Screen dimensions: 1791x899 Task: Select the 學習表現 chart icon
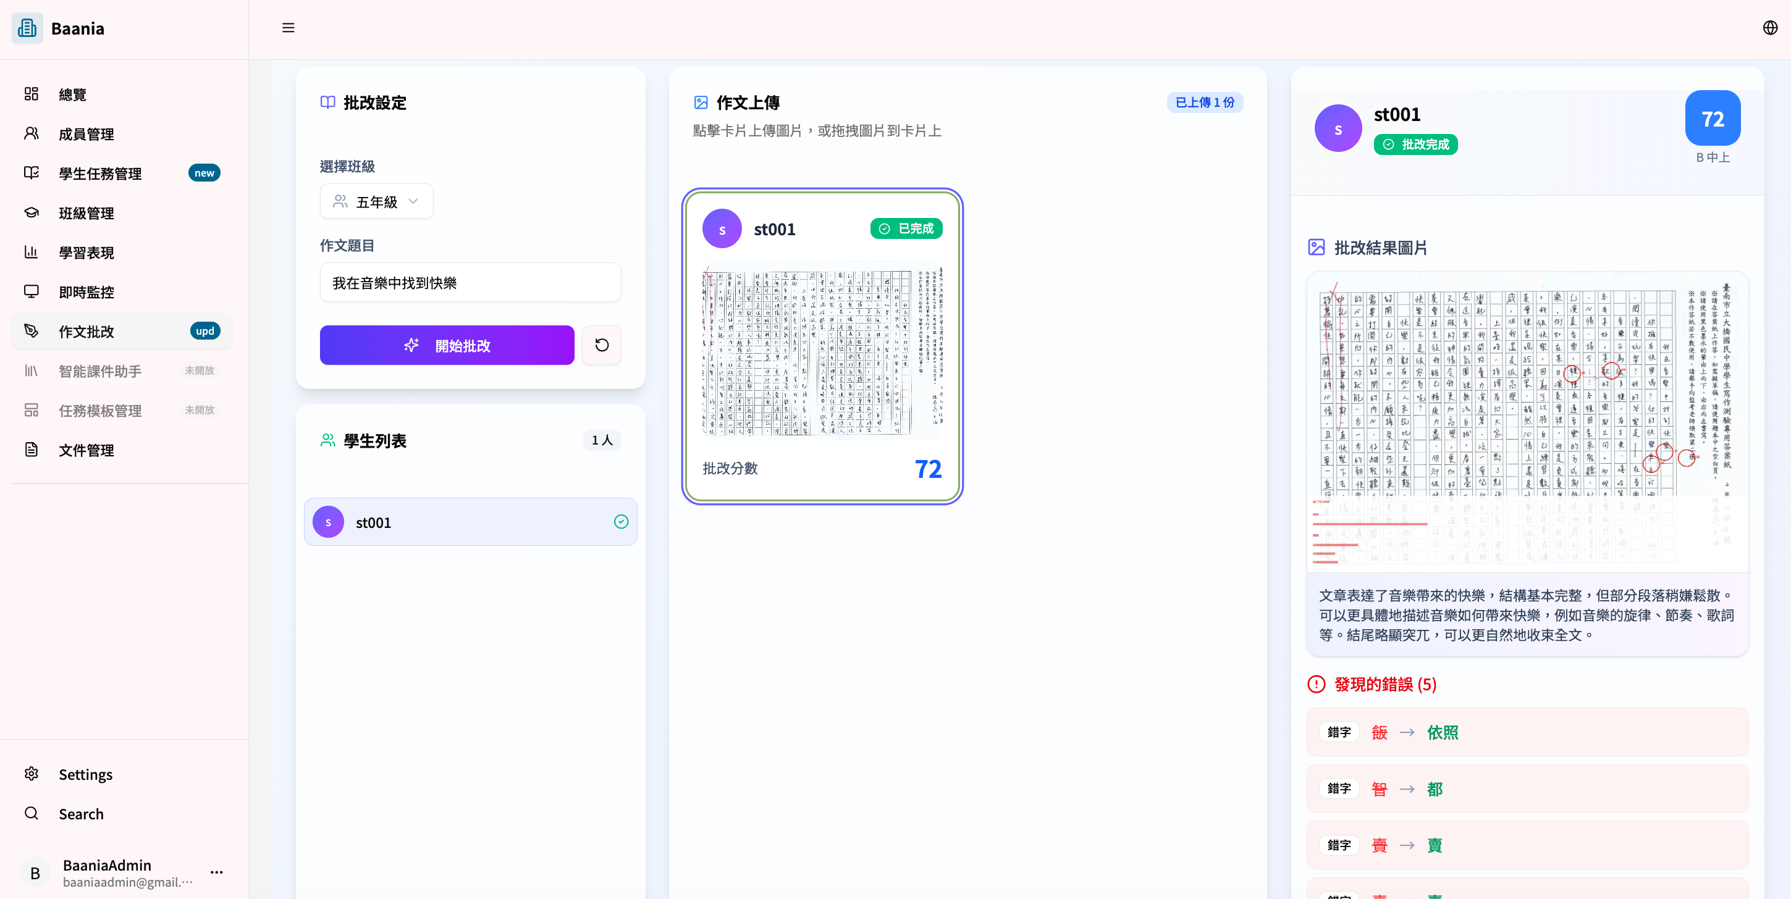click(32, 252)
